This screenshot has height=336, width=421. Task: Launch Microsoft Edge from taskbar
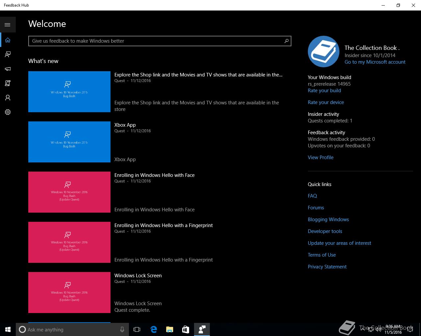click(153, 329)
